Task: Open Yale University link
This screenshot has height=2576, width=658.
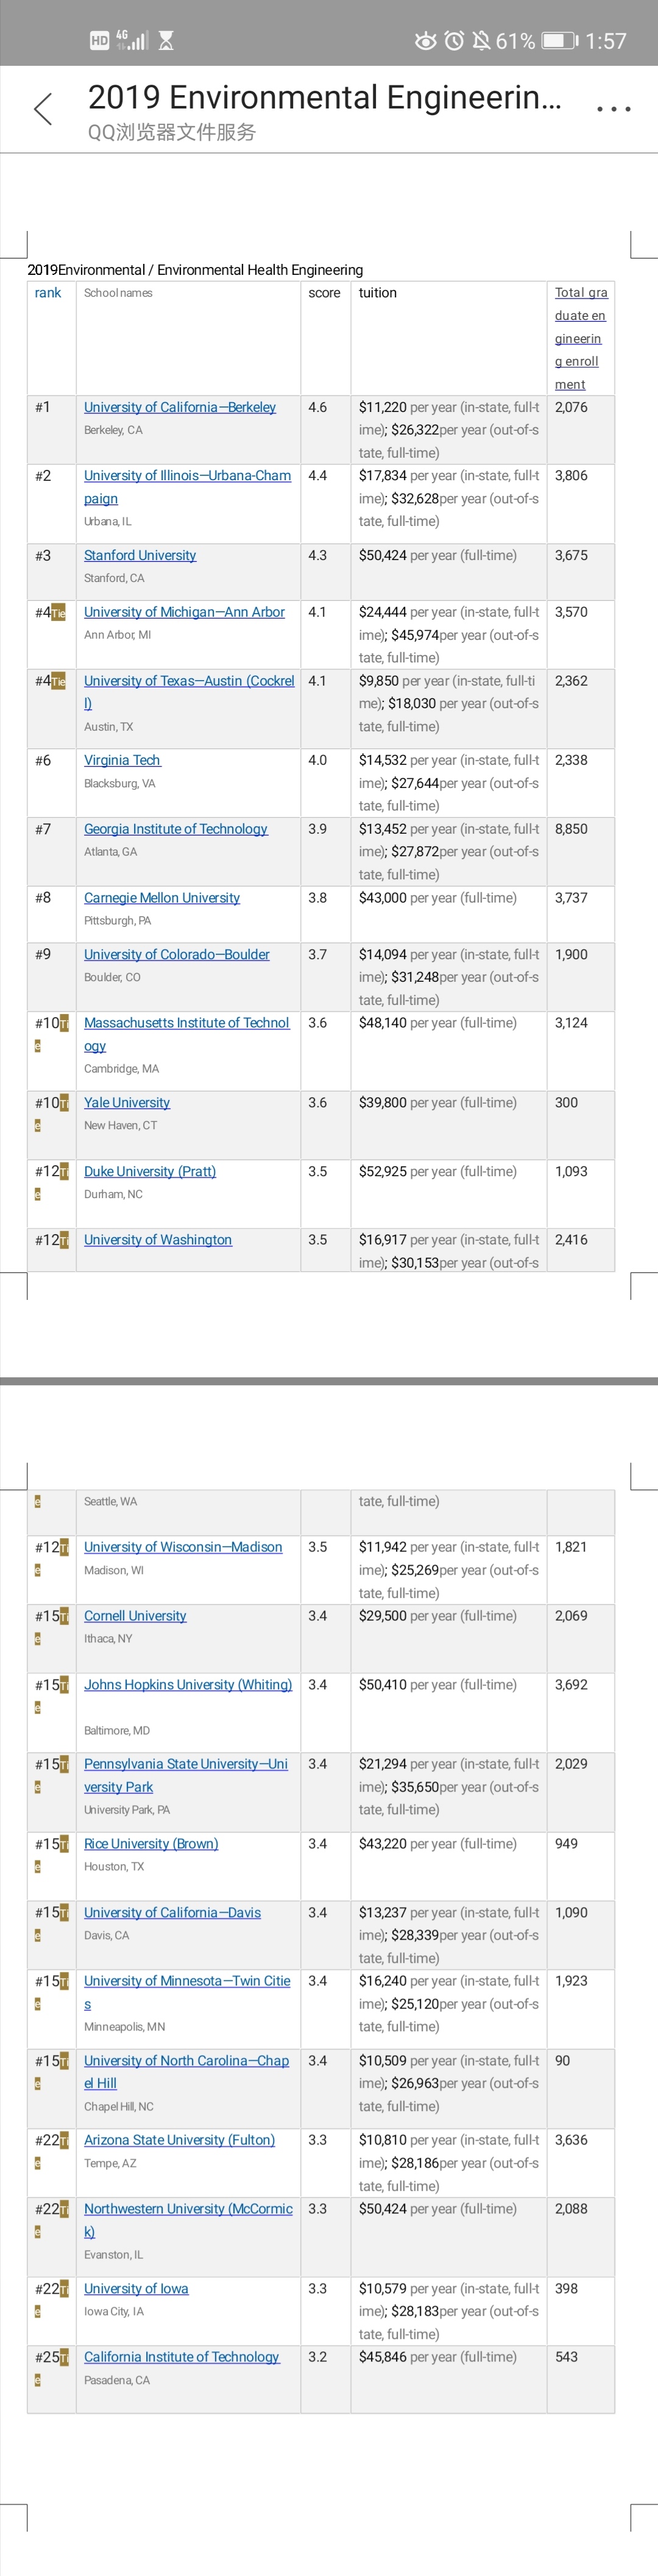Action: [x=127, y=1102]
